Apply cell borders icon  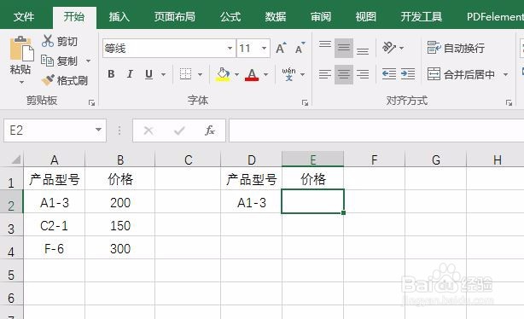[185, 74]
